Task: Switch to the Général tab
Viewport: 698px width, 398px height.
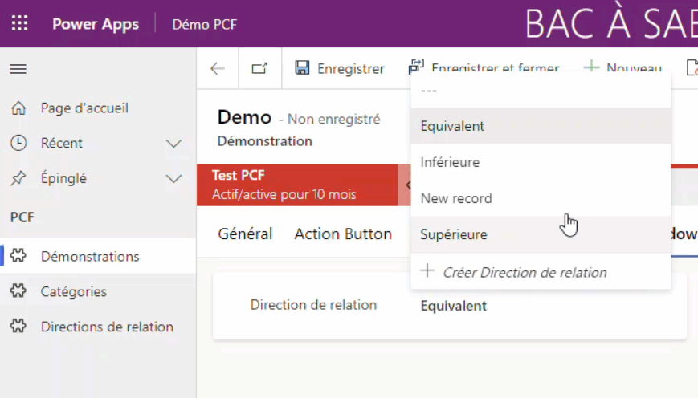Action: (245, 234)
